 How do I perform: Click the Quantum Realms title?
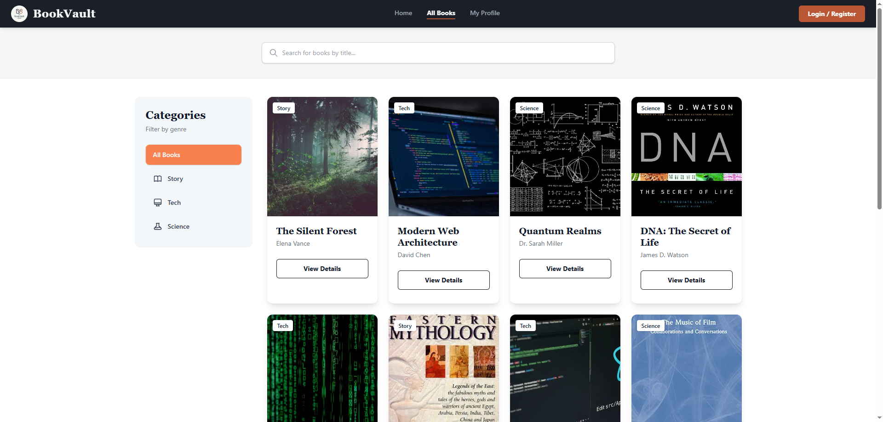[x=560, y=231]
